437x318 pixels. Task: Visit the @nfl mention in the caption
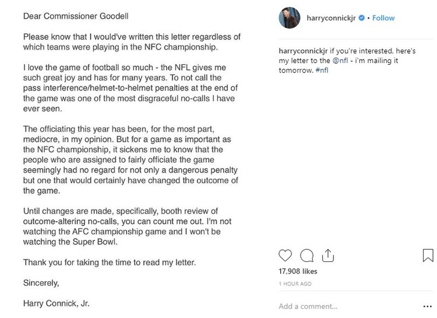(x=340, y=60)
